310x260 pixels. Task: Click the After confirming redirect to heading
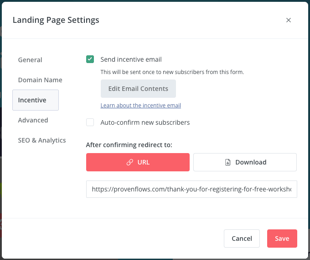(129, 145)
